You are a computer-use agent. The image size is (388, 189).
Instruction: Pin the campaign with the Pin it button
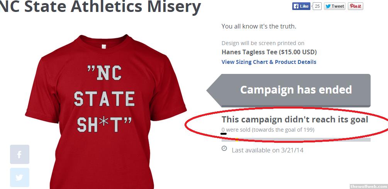click(355, 6)
